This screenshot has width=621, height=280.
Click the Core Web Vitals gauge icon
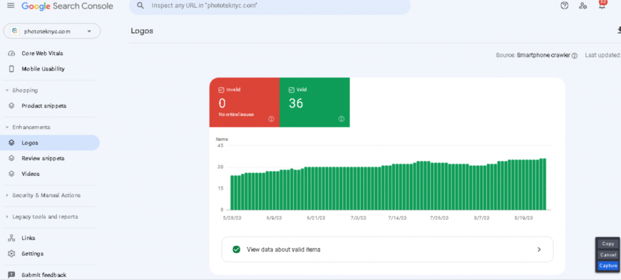point(12,53)
